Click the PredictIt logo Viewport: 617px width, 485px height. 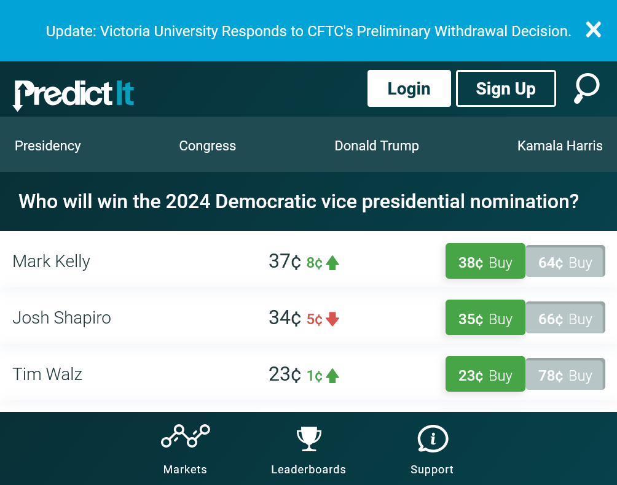point(74,95)
